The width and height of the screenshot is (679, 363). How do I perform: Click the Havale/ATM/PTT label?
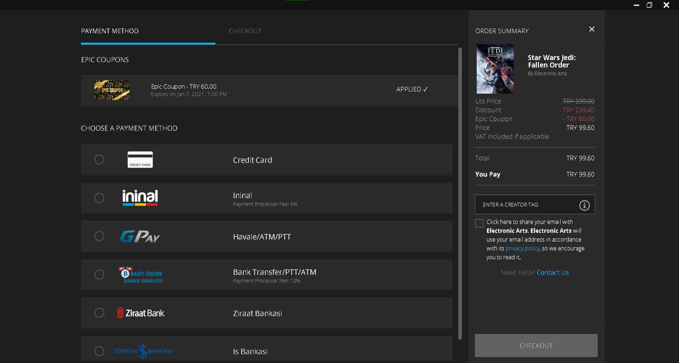262,237
